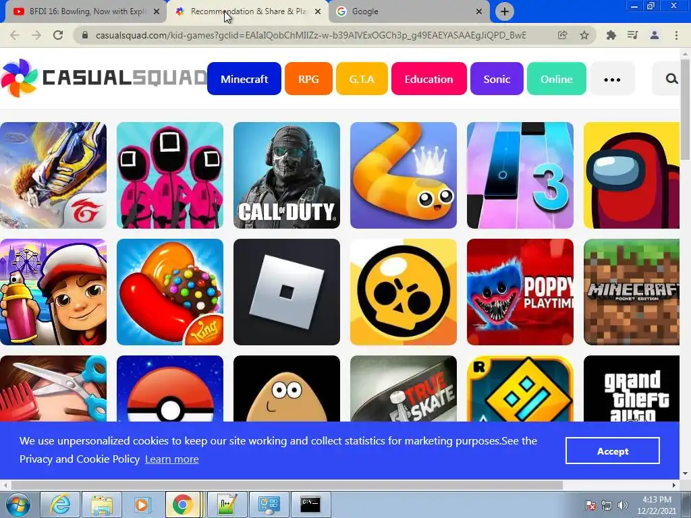691x518 pixels.
Task: Close the BFDI 16 YouTube tab
Action: [x=157, y=12]
